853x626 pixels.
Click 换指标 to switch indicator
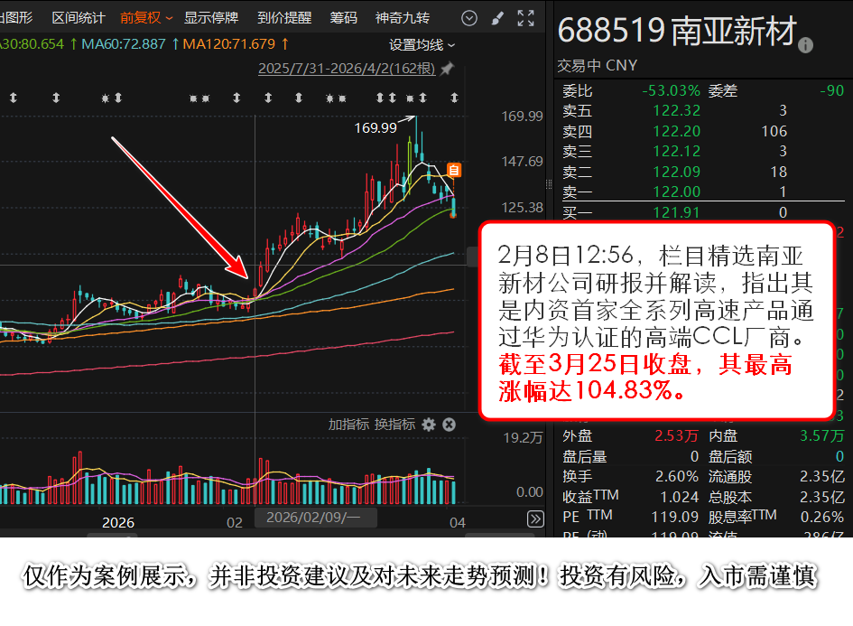pyautogui.click(x=395, y=425)
